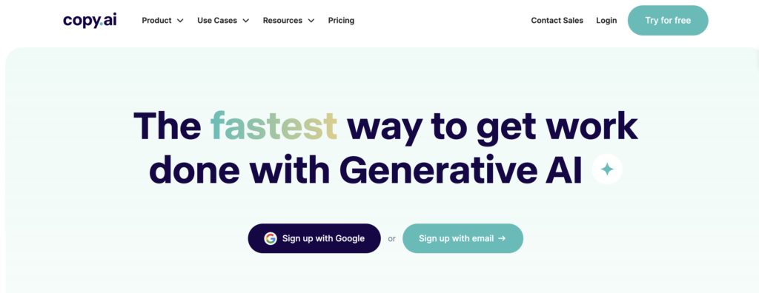
Task: Click the gradient word fastest
Action: pyautogui.click(x=274, y=126)
